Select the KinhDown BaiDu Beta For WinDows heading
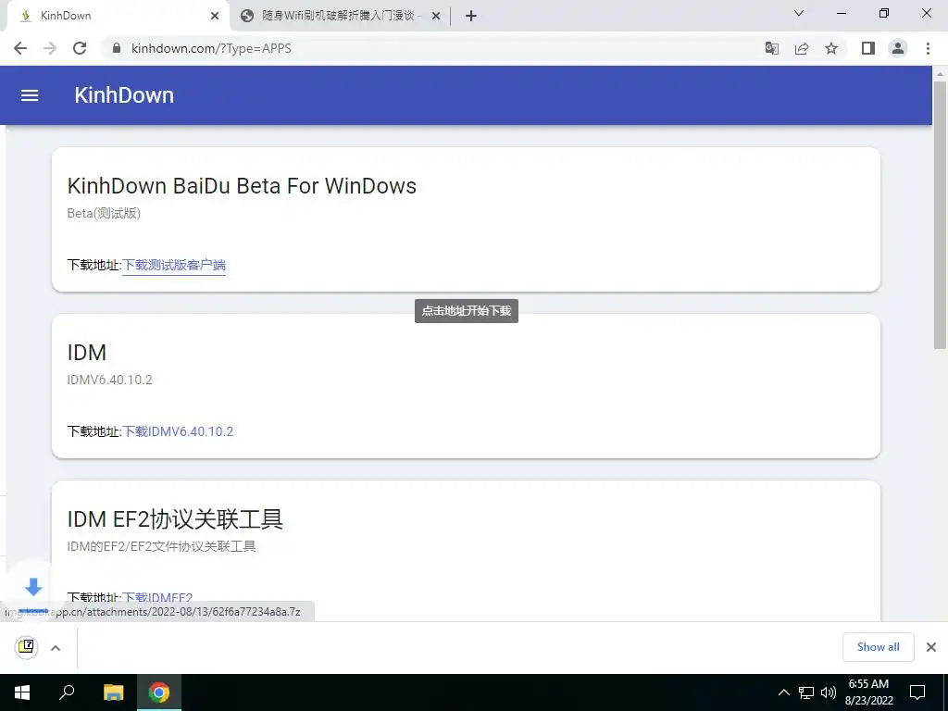This screenshot has width=948, height=711. point(242,185)
